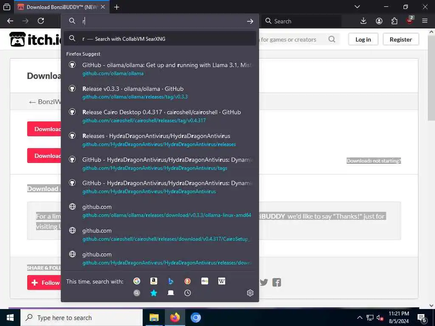Choose the HydraDragonAntivirus repository suggestion without tags or releases

pos(160,187)
